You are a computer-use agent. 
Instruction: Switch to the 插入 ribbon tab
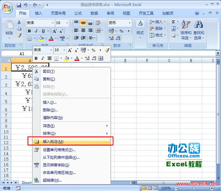tap(38, 13)
